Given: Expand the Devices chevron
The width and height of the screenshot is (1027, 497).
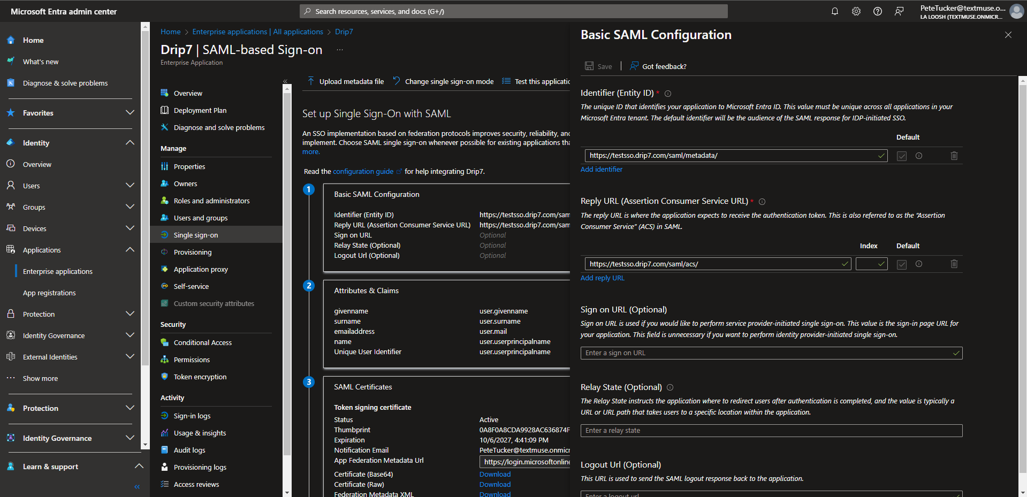Looking at the screenshot, I should pyautogui.click(x=130, y=228).
